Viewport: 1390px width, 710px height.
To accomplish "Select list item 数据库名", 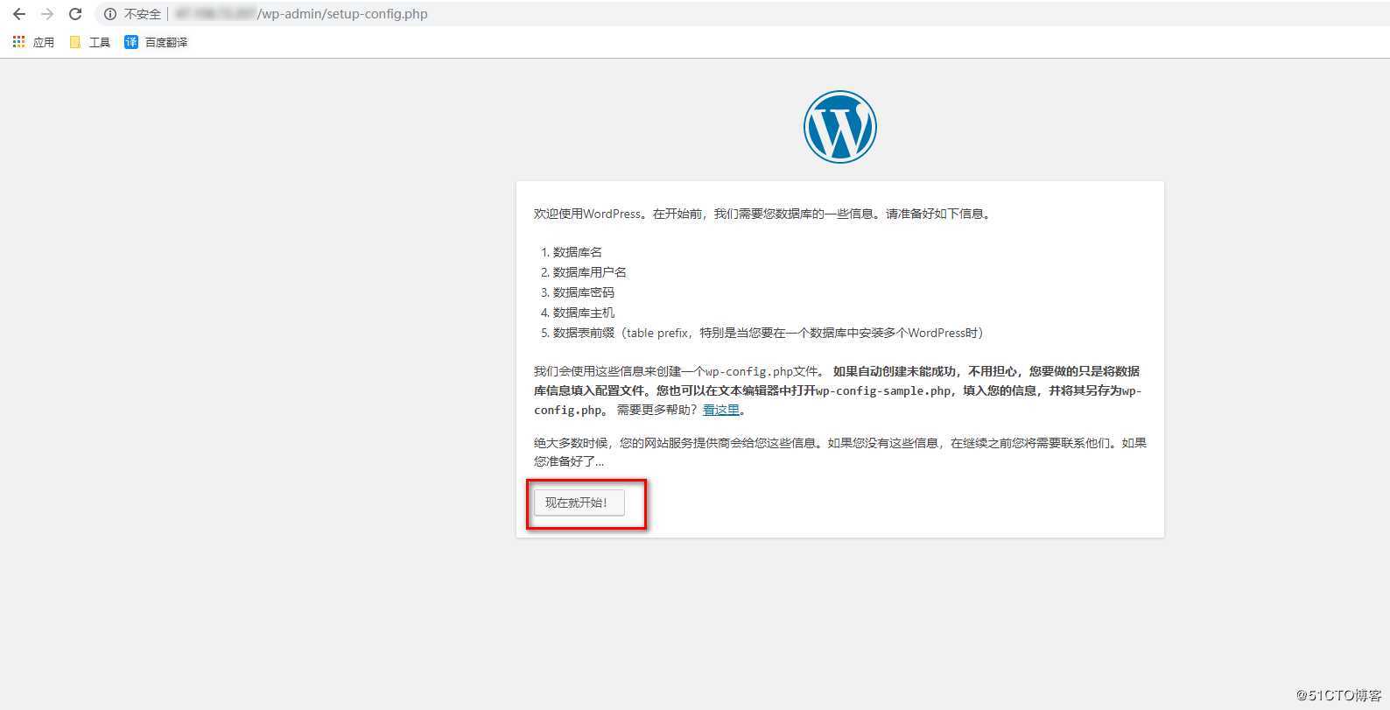I will [577, 252].
